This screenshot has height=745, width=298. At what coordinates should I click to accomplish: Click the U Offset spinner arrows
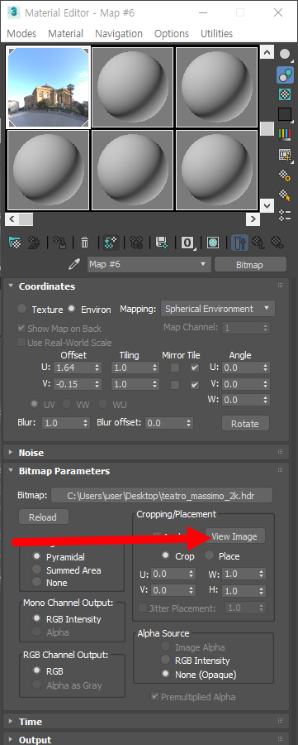click(97, 368)
